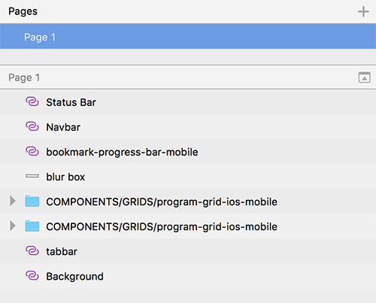Select the Background layer name

[74, 277]
